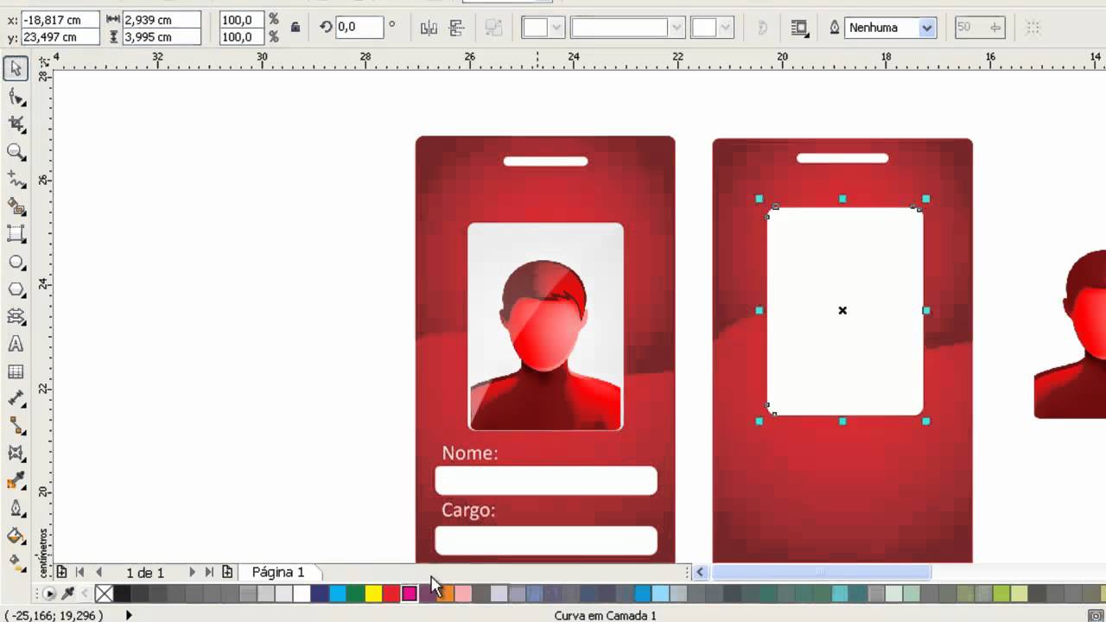
Task: Select the Ellipse tool
Action: click(x=16, y=262)
